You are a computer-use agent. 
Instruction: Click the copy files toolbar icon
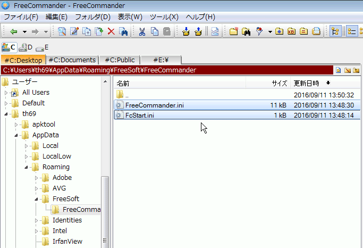click(x=87, y=31)
